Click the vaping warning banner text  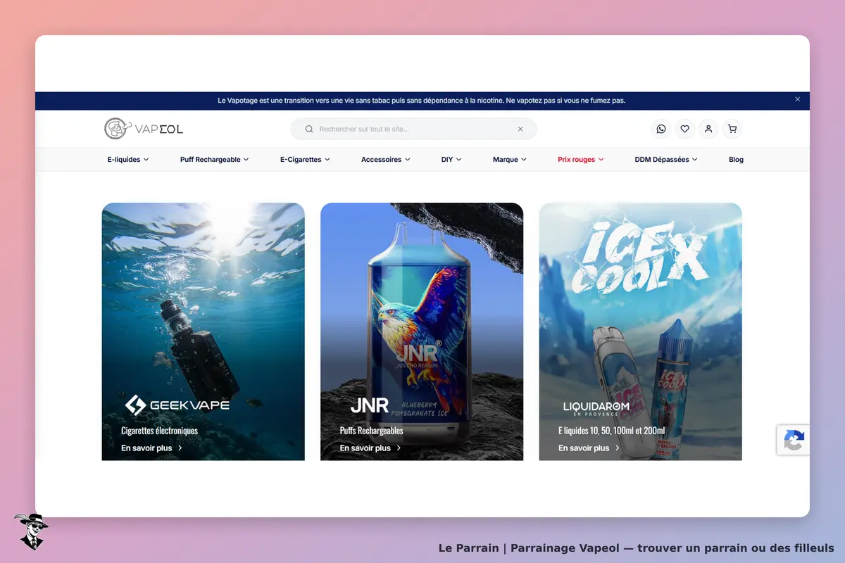click(422, 101)
